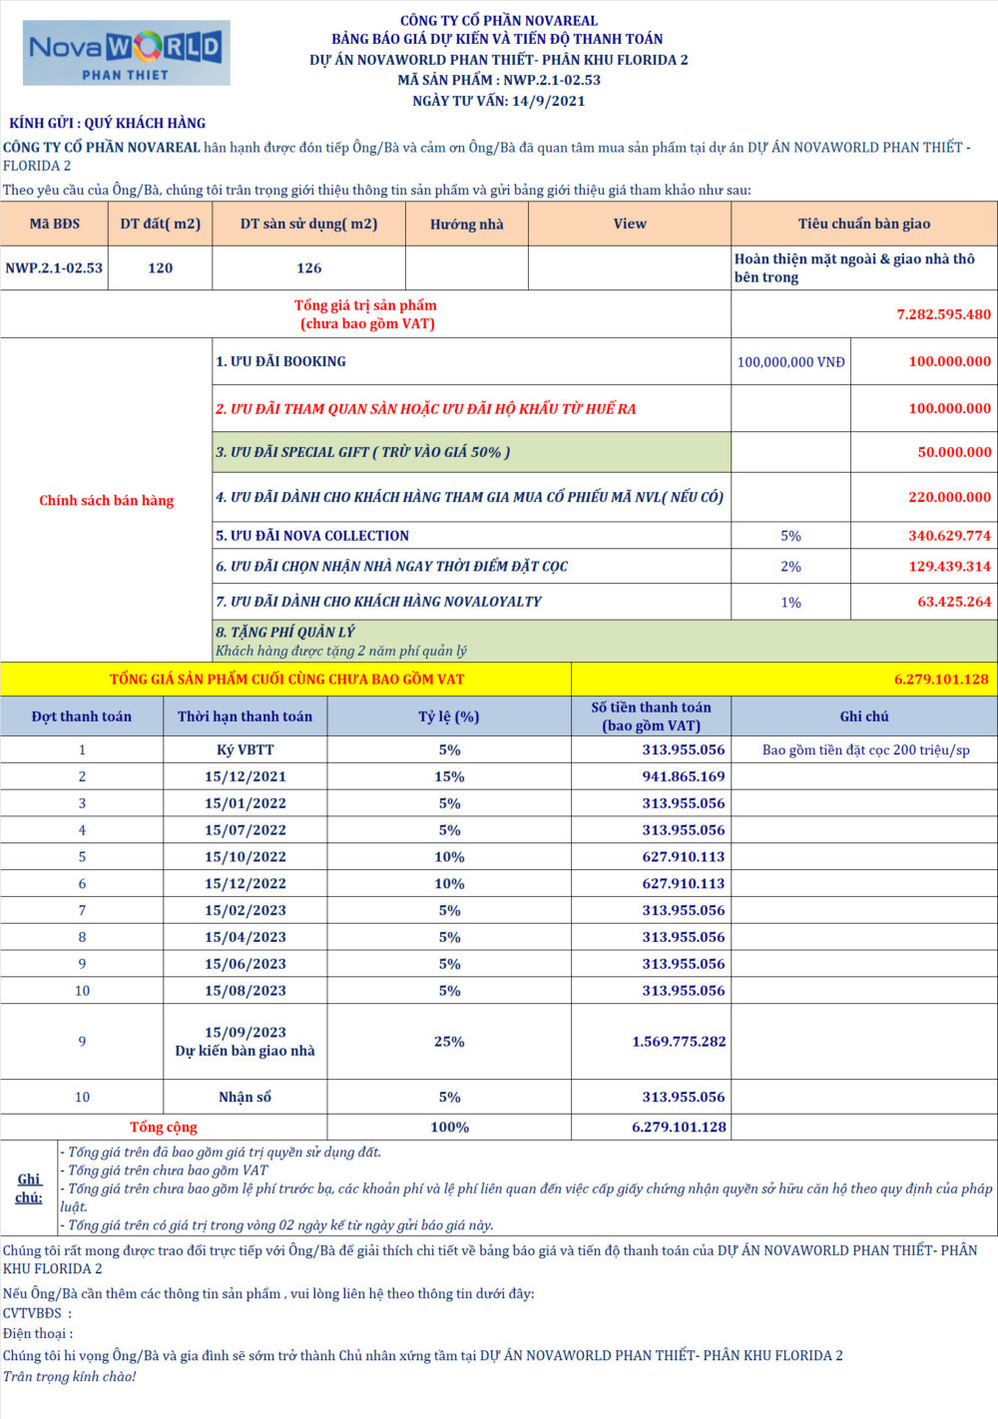
Task: Click the payment date "15/12/2021"
Action: click(246, 776)
